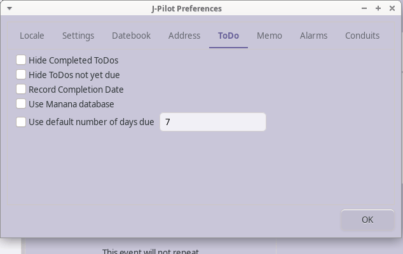Show the Memo preferences tab
The width and height of the screenshot is (403, 254).
click(270, 36)
